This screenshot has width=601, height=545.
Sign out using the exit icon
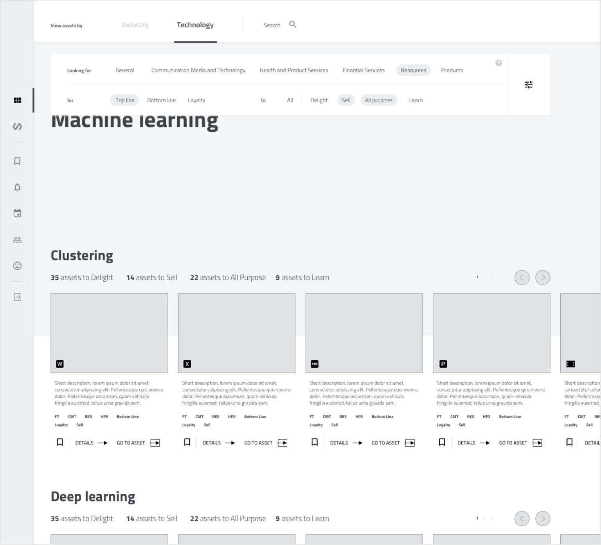click(17, 297)
